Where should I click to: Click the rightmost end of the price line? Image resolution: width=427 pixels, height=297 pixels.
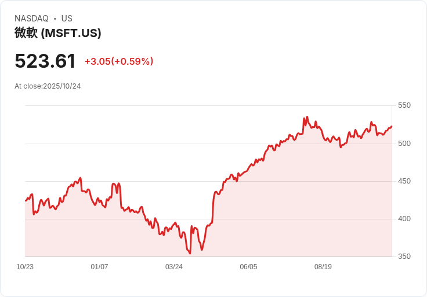(392, 126)
